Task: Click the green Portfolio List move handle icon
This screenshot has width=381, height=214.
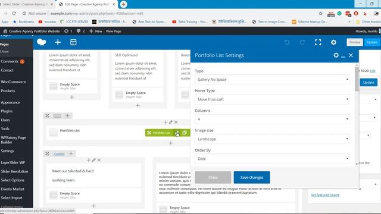Action: [149, 133]
